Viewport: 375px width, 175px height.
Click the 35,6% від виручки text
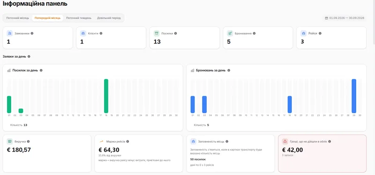[110, 155]
